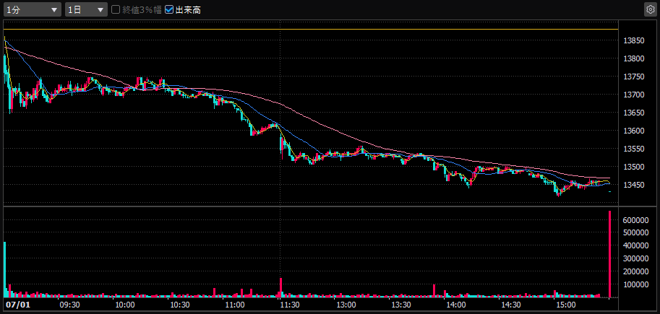Viewport: 660px width, 314px height.
Task: Select the 14:30 time axis label
Action: coord(510,304)
